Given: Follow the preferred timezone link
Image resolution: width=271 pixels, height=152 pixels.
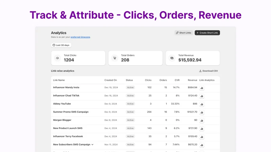Looking at the screenshot, I should tap(80, 37).
